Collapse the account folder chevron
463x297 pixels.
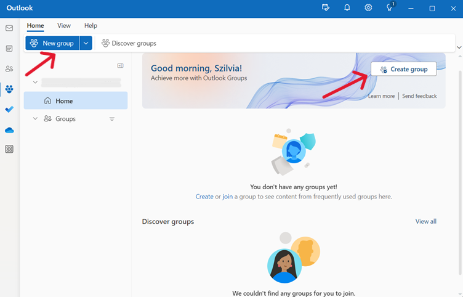click(x=35, y=82)
